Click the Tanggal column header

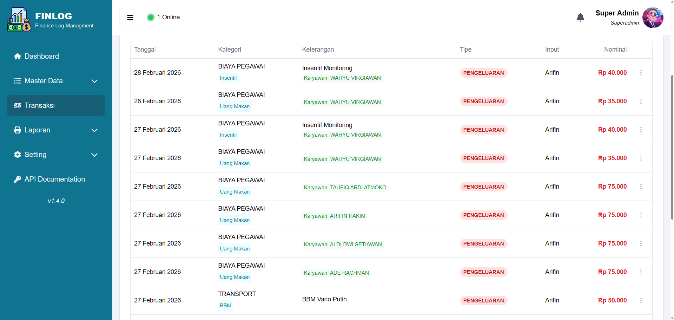pos(145,50)
